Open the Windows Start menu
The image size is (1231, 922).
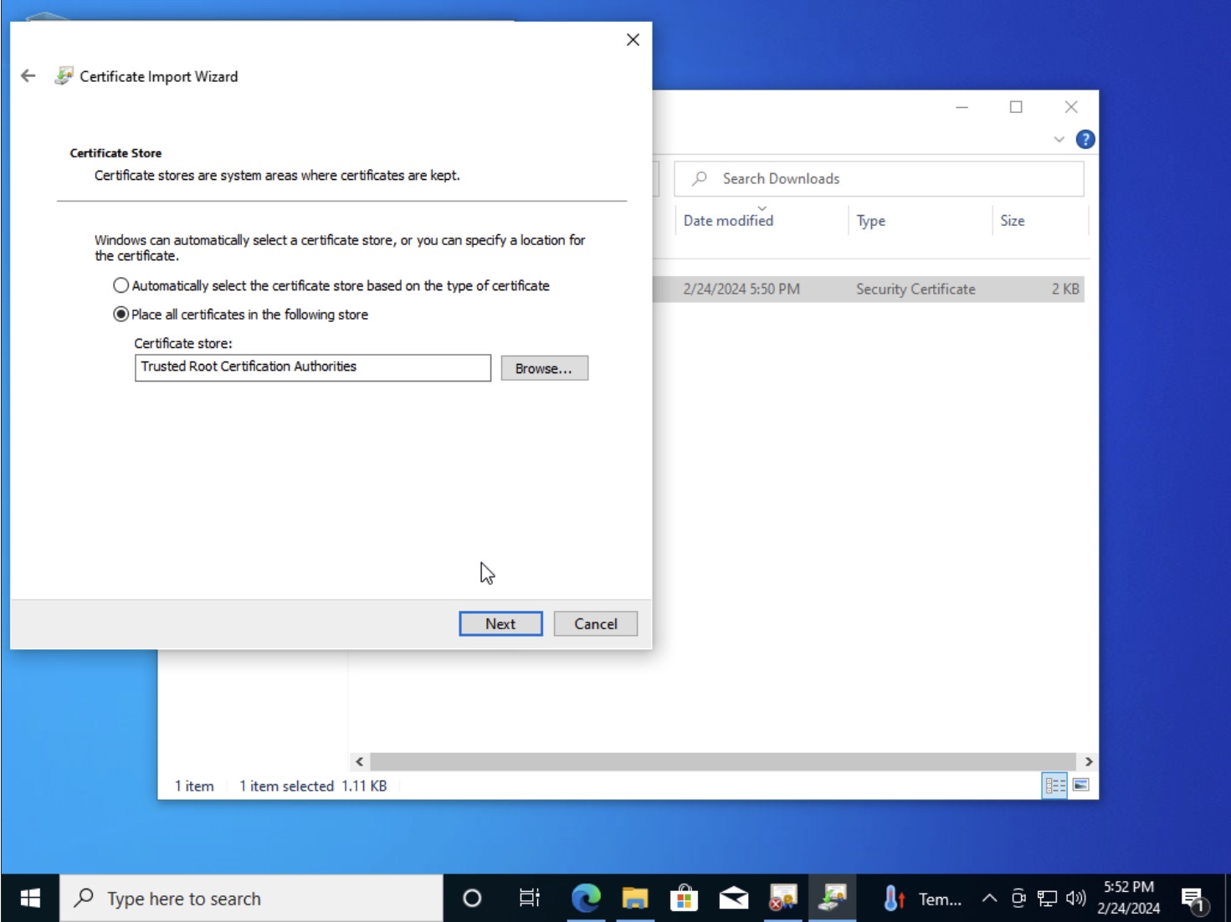(x=30, y=899)
